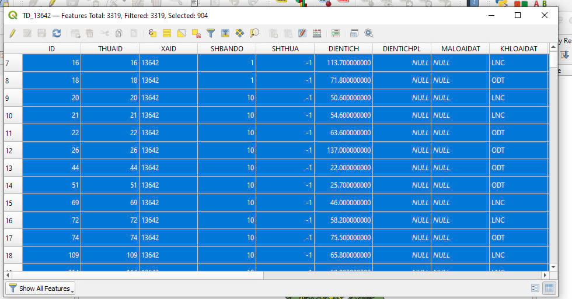Click the horizontal scrollbar right arrow

click(545, 275)
